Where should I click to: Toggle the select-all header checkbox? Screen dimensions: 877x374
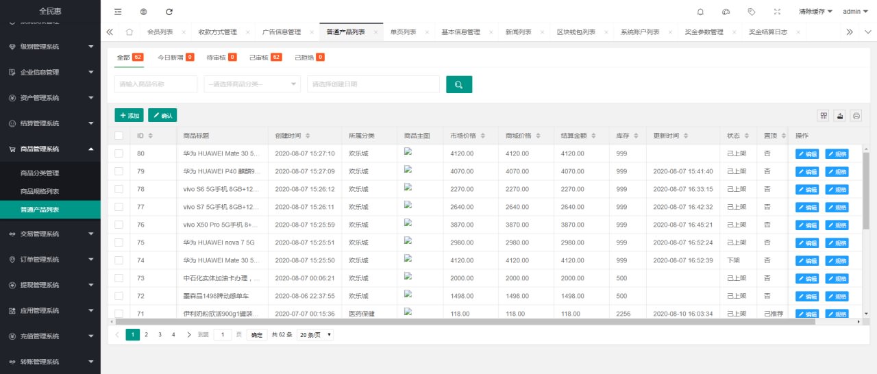(119, 136)
